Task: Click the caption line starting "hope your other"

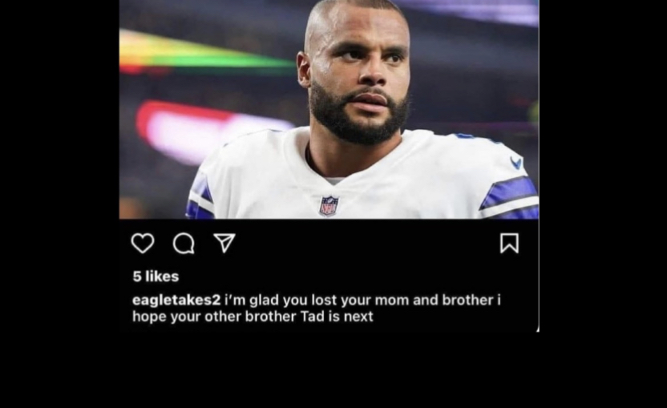Action: tap(253, 317)
